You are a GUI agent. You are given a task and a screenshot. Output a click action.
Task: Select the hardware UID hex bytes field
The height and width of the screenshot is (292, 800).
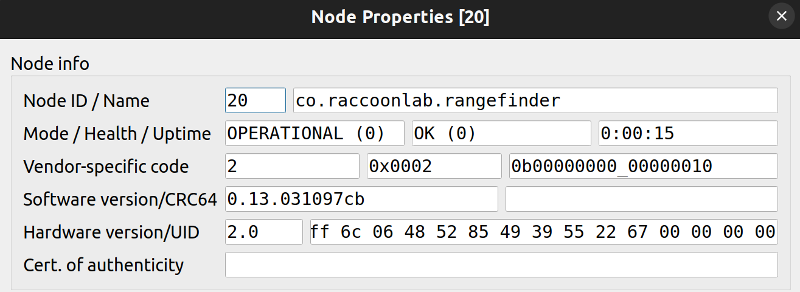[x=544, y=232]
